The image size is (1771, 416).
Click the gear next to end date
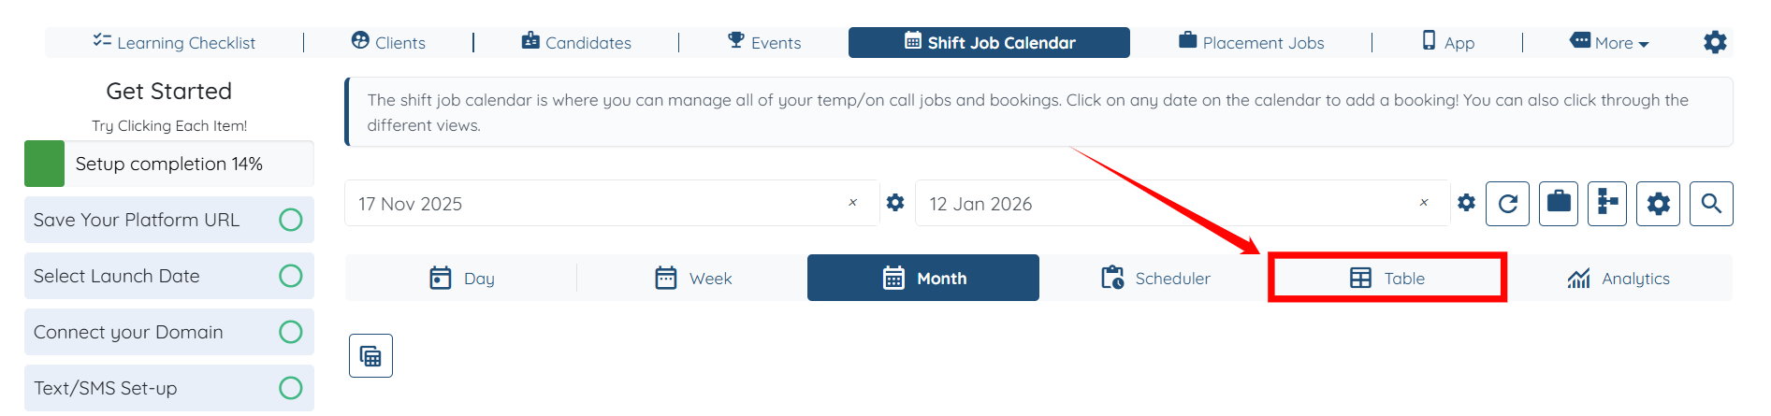[1466, 203]
